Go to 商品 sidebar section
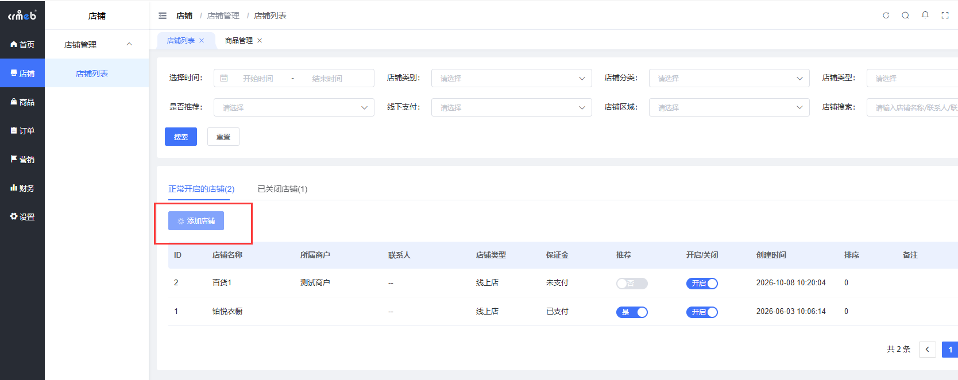The height and width of the screenshot is (380, 958). (22, 102)
